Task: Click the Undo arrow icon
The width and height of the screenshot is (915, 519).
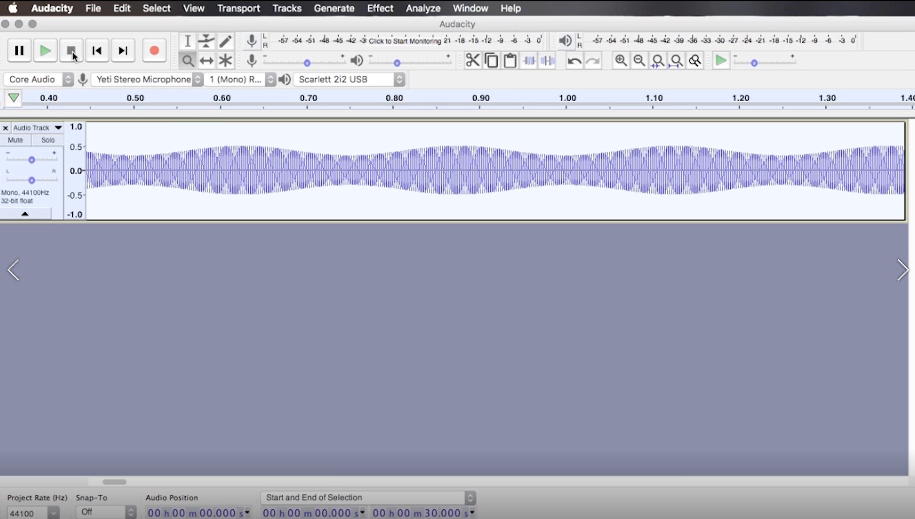Action: pos(574,61)
